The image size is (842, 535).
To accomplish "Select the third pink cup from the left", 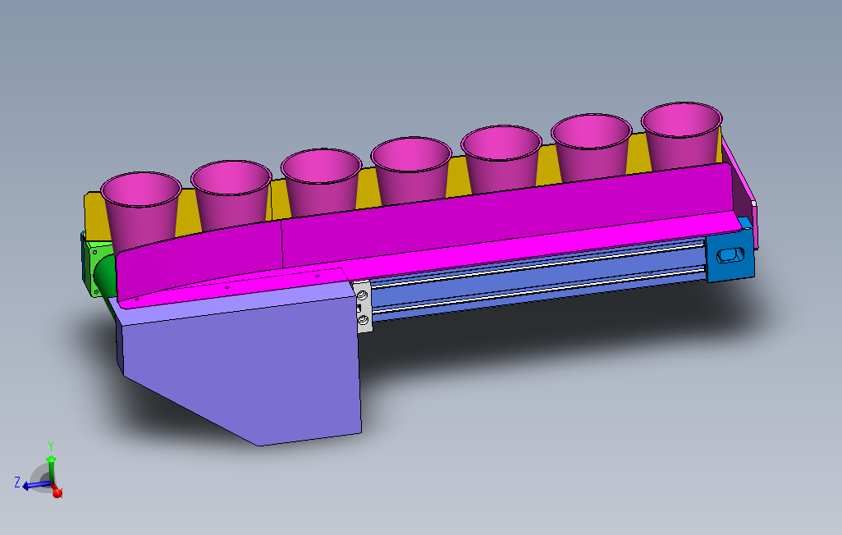I will click(321, 183).
